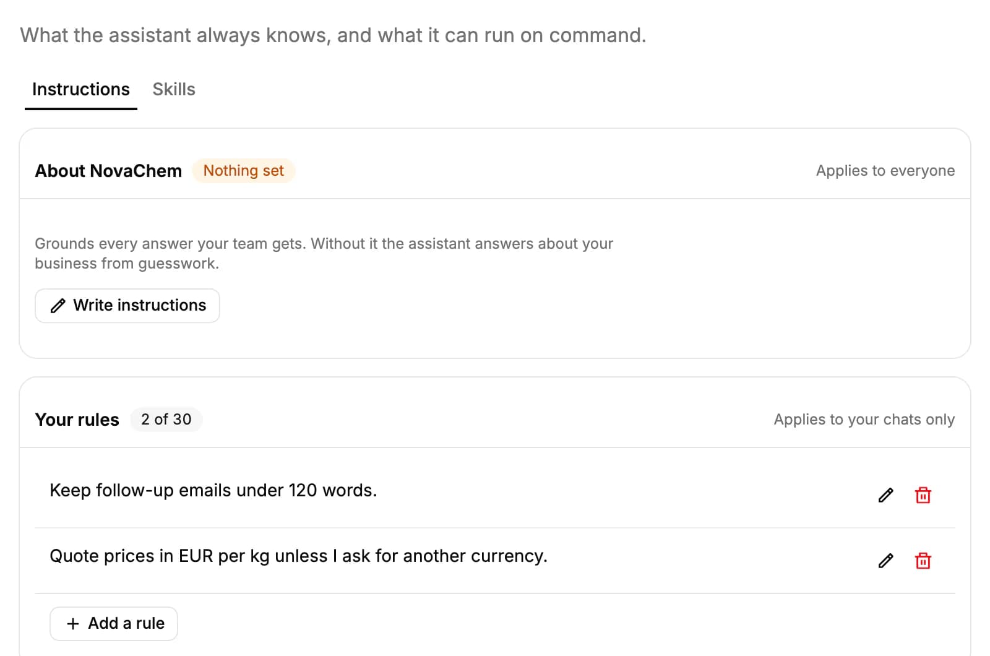Click the 'Applies to everyone' label
The height and width of the screenshot is (656, 990).
tap(885, 171)
